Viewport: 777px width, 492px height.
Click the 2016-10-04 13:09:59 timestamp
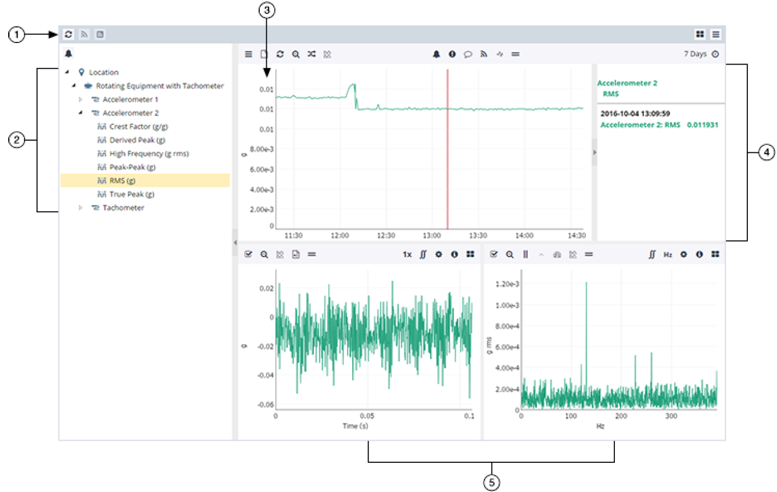click(x=635, y=114)
